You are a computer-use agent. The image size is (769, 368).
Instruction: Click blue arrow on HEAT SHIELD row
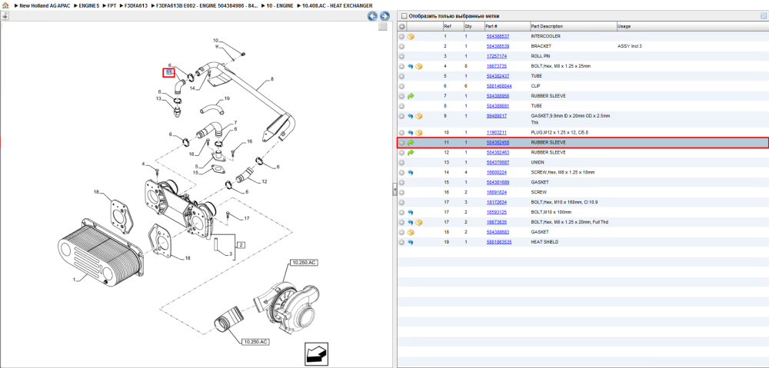click(x=411, y=242)
